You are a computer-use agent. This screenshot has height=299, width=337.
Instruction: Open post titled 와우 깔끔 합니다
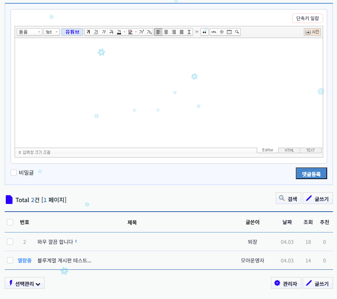(x=55, y=242)
